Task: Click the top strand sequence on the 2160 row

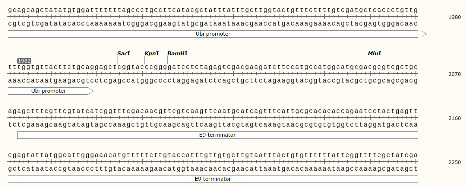Action: [213, 111]
